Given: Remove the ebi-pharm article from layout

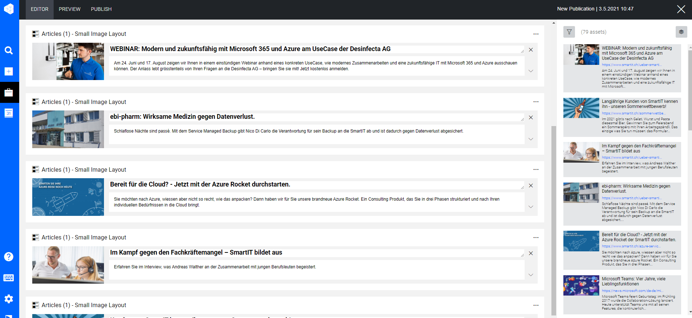Looking at the screenshot, I should tap(531, 117).
